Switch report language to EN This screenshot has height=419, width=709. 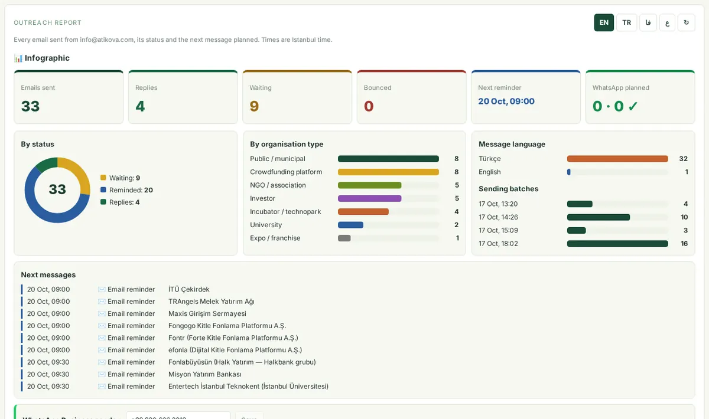click(604, 22)
